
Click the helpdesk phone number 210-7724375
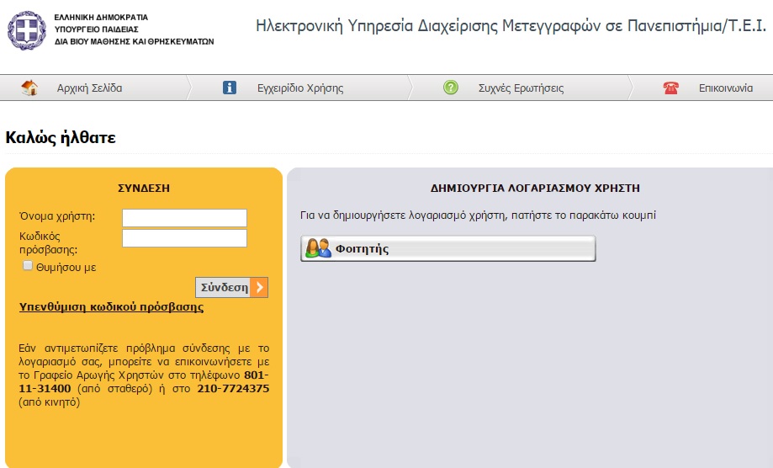(233, 388)
